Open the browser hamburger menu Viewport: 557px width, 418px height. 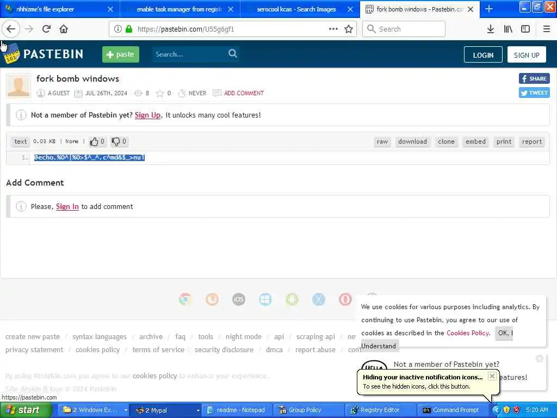pos(546,29)
